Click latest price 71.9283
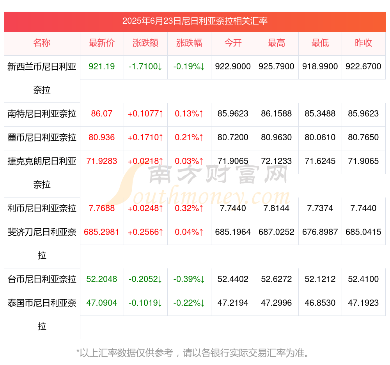The height and width of the screenshot is (365, 390). coord(102,161)
